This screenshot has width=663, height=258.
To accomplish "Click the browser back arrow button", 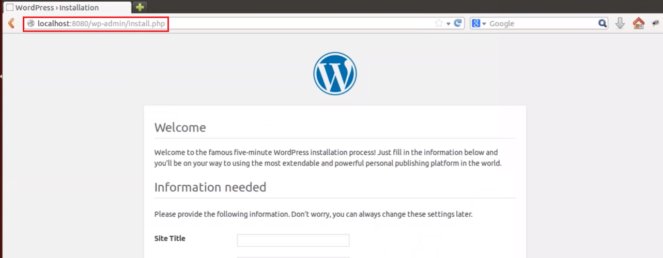I will [11, 23].
